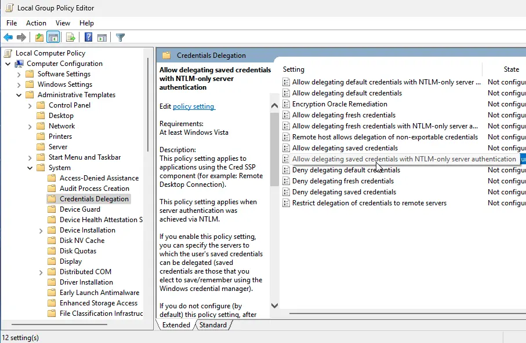Select Device Guard in the tree

tap(79, 209)
